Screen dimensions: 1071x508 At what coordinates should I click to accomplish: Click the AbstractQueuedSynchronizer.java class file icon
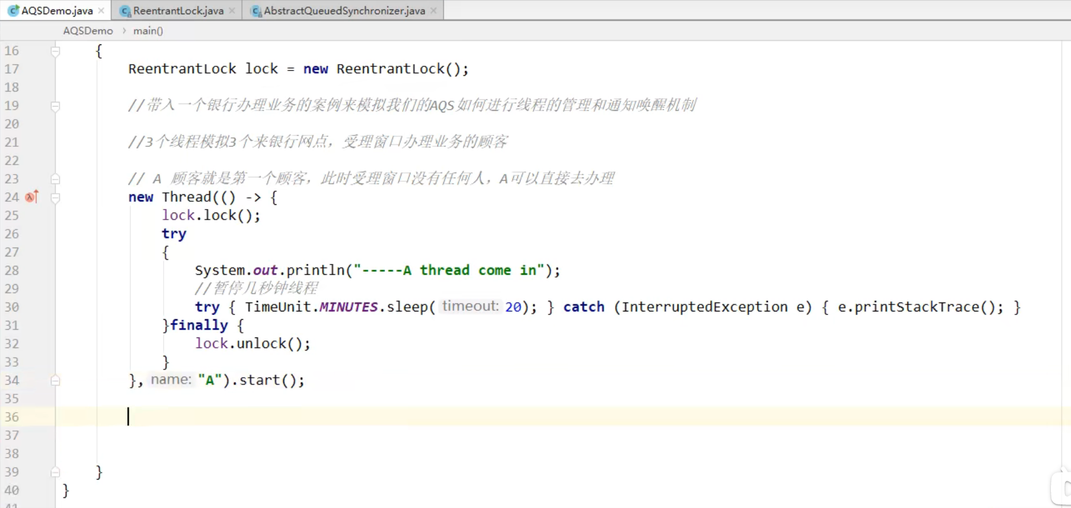pyautogui.click(x=256, y=11)
